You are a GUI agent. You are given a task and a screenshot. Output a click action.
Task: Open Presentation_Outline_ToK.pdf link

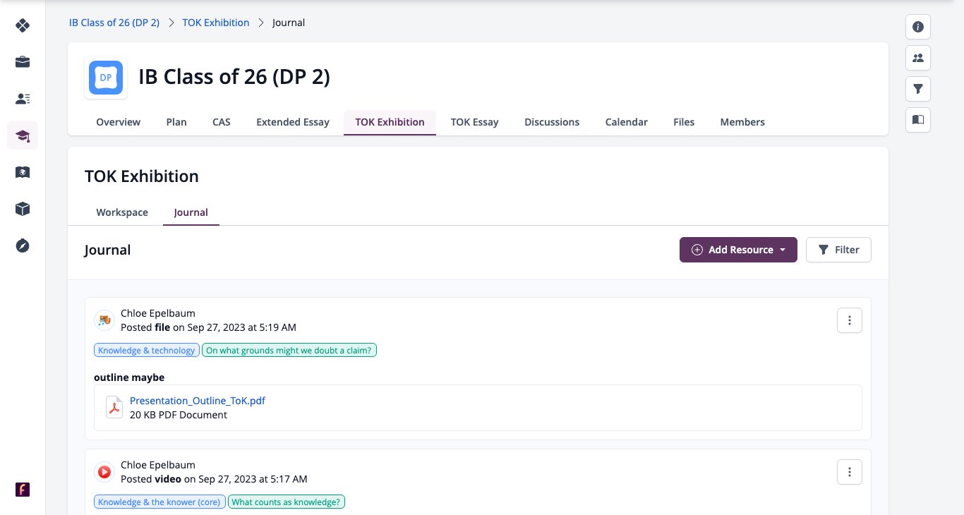[x=198, y=400]
